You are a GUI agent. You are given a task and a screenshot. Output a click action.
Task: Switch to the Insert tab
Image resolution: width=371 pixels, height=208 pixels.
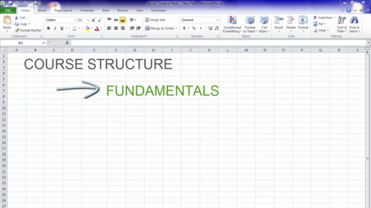42,10
